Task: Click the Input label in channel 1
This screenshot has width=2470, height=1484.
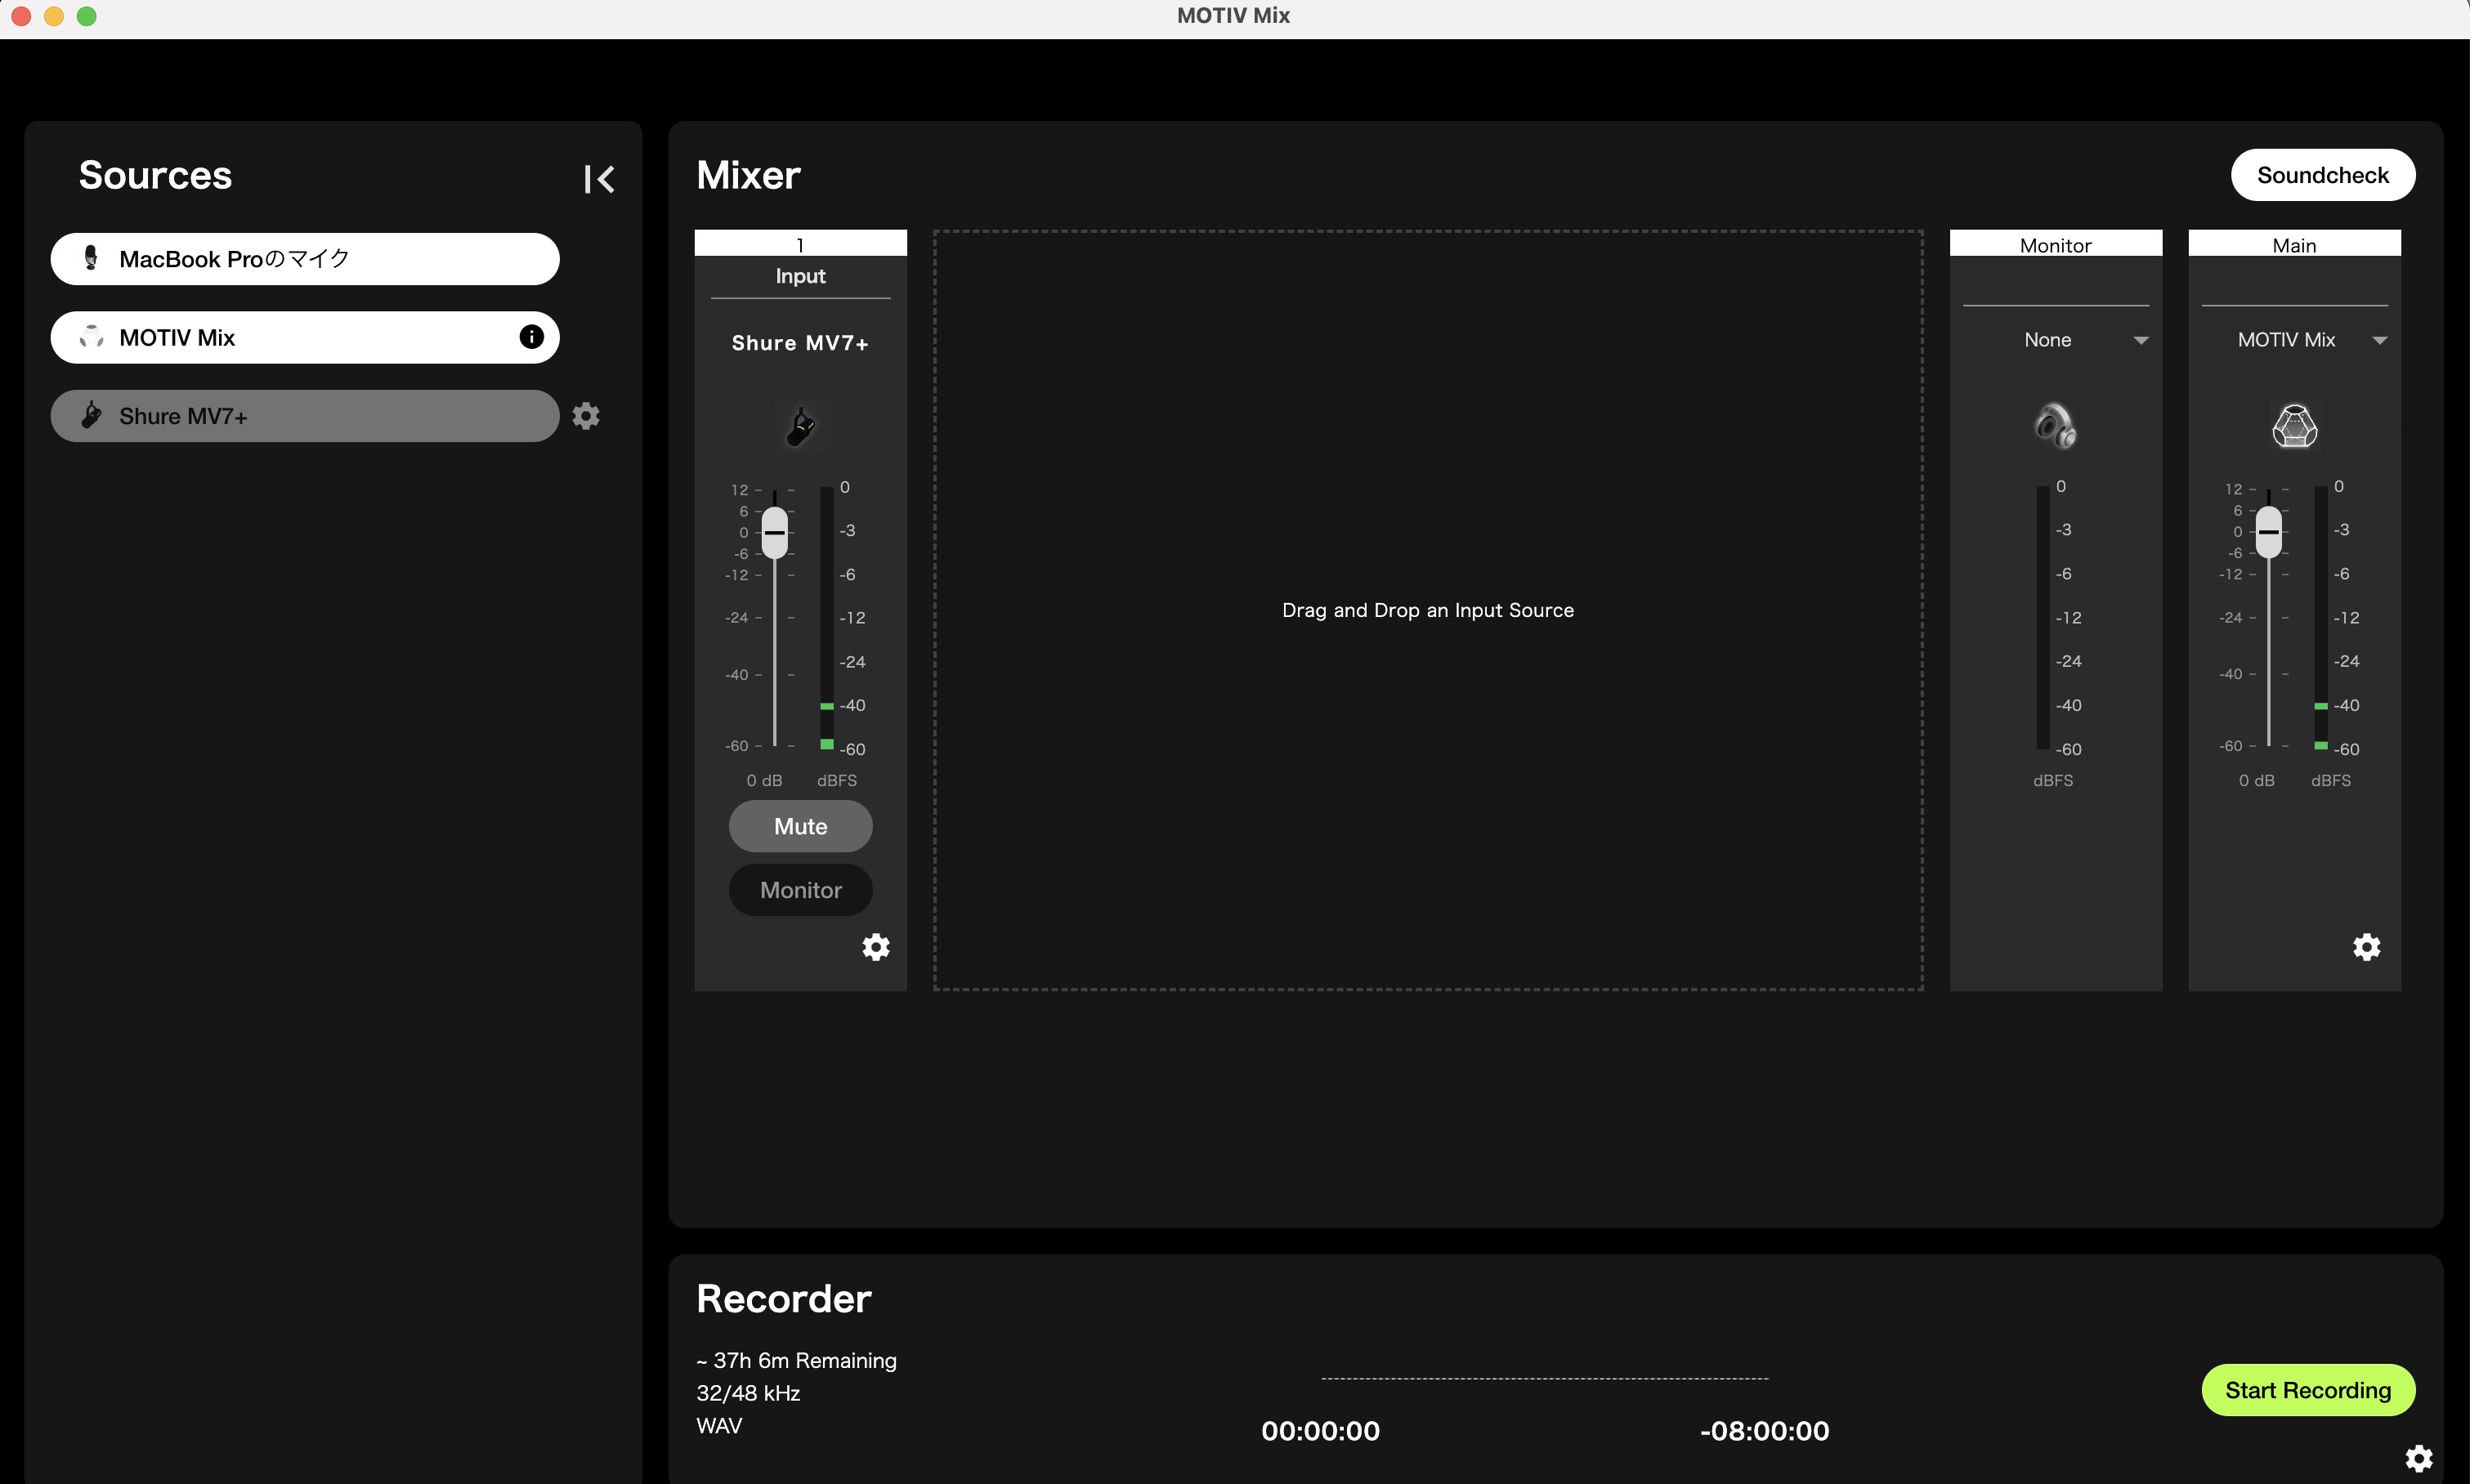Action: (801, 276)
